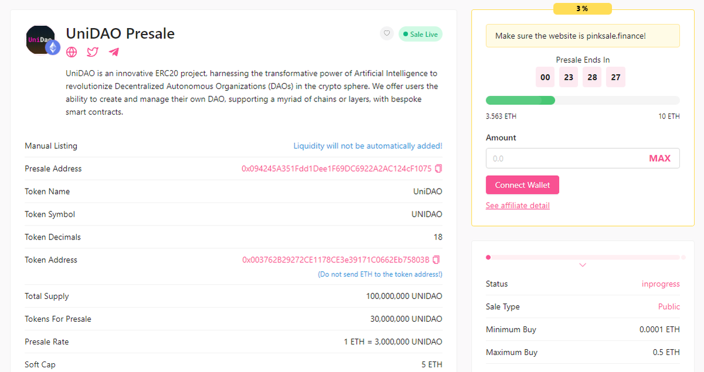Image resolution: width=704 pixels, height=372 pixels.
Task: Favorite the presale with the heart icon
Action: click(x=387, y=34)
